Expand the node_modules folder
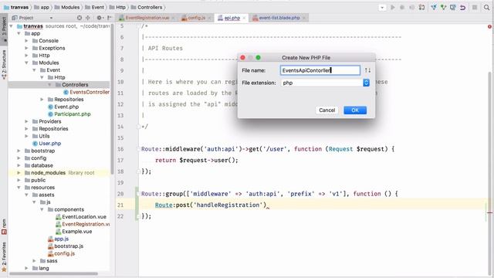Image resolution: width=494 pixels, height=278 pixels. click(x=19, y=173)
